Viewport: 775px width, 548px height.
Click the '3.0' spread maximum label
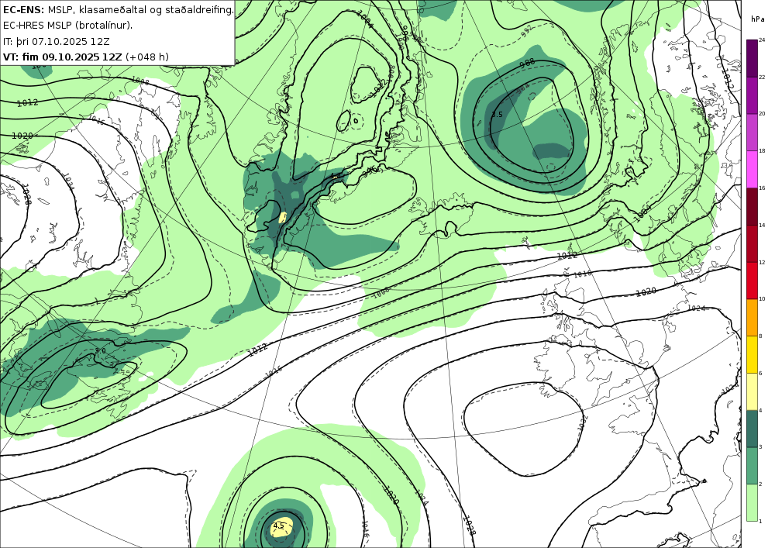[x=100, y=351]
